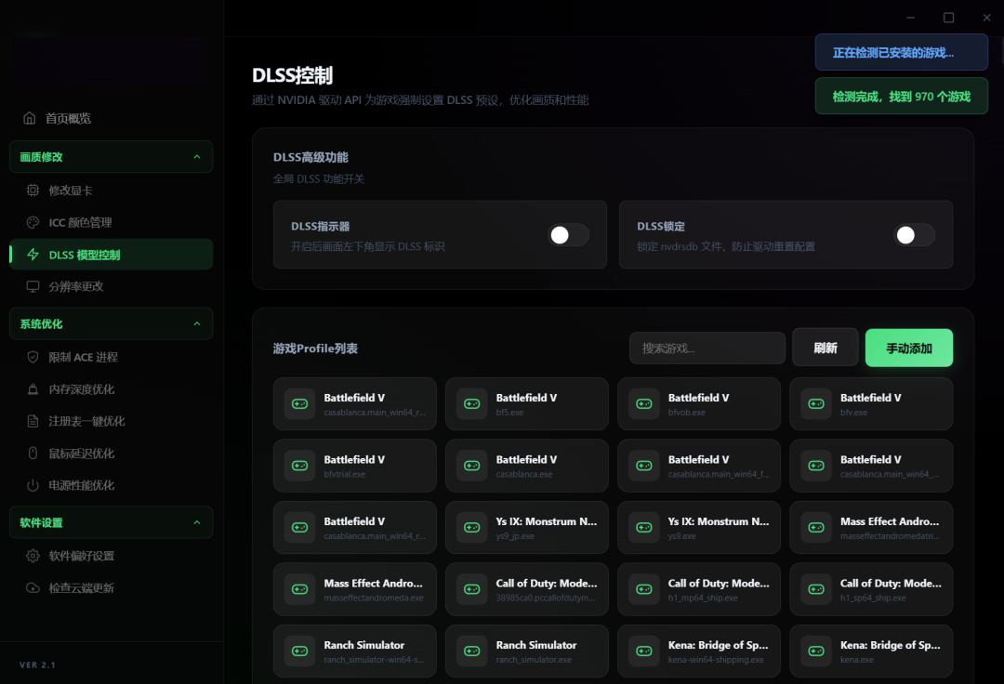Open 检查云端更新 item
The image size is (1004, 684).
[111, 587]
